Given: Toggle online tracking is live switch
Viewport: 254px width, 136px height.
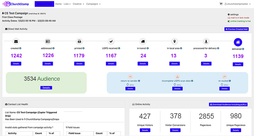Looking at the screenshot, I should pyautogui.click(x=229, y=21).
